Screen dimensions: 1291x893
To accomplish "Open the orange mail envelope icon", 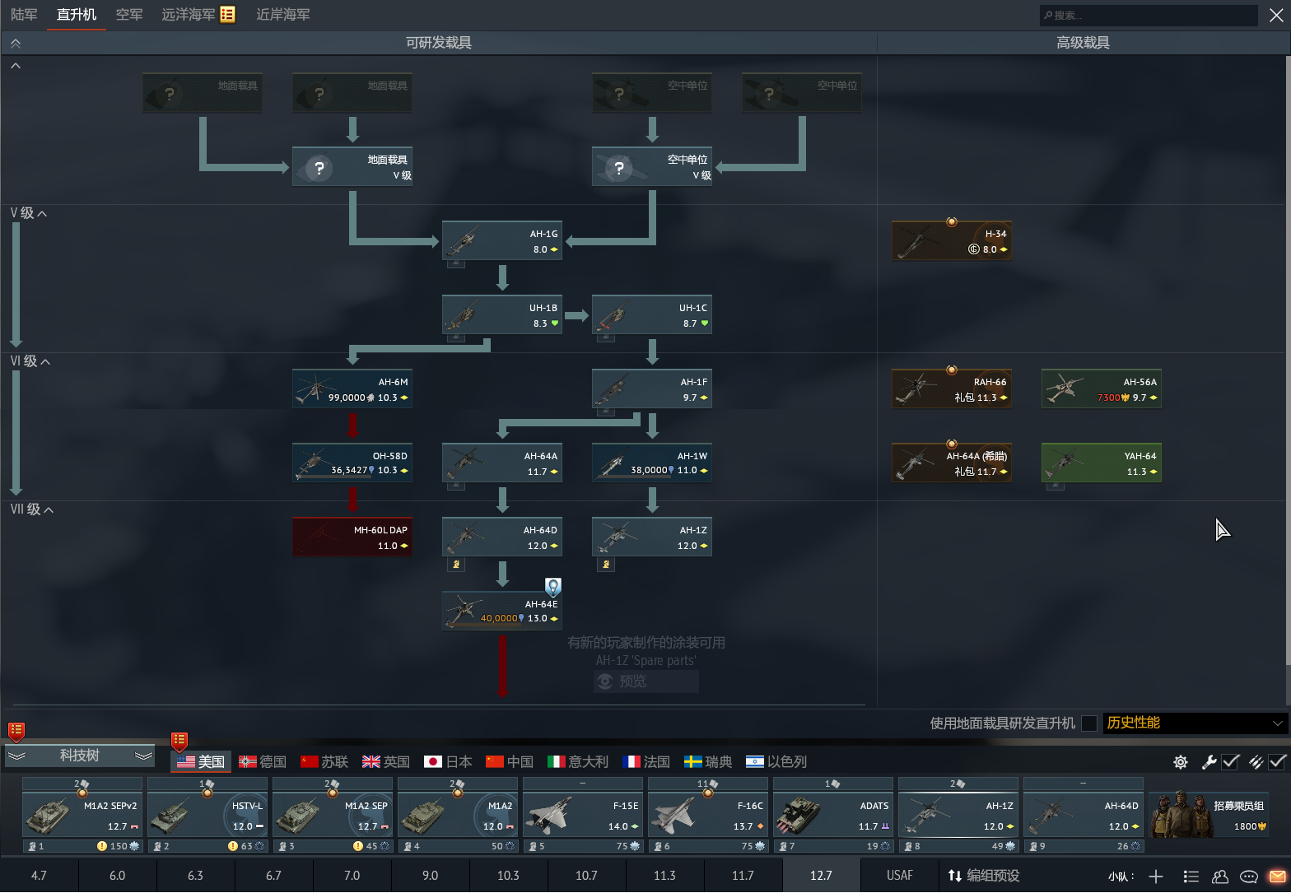I will point(1277,877).
